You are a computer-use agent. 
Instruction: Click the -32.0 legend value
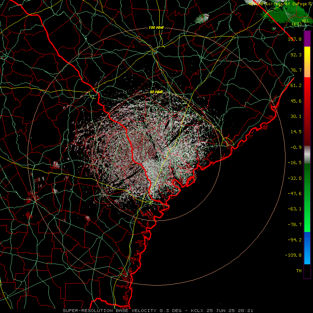pos(295,178)
